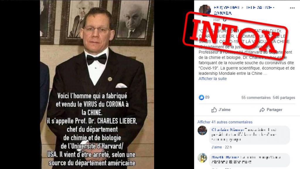Click the 22 h comment timestamp
The image size is (300, 169).
click(x=228, y=147)
